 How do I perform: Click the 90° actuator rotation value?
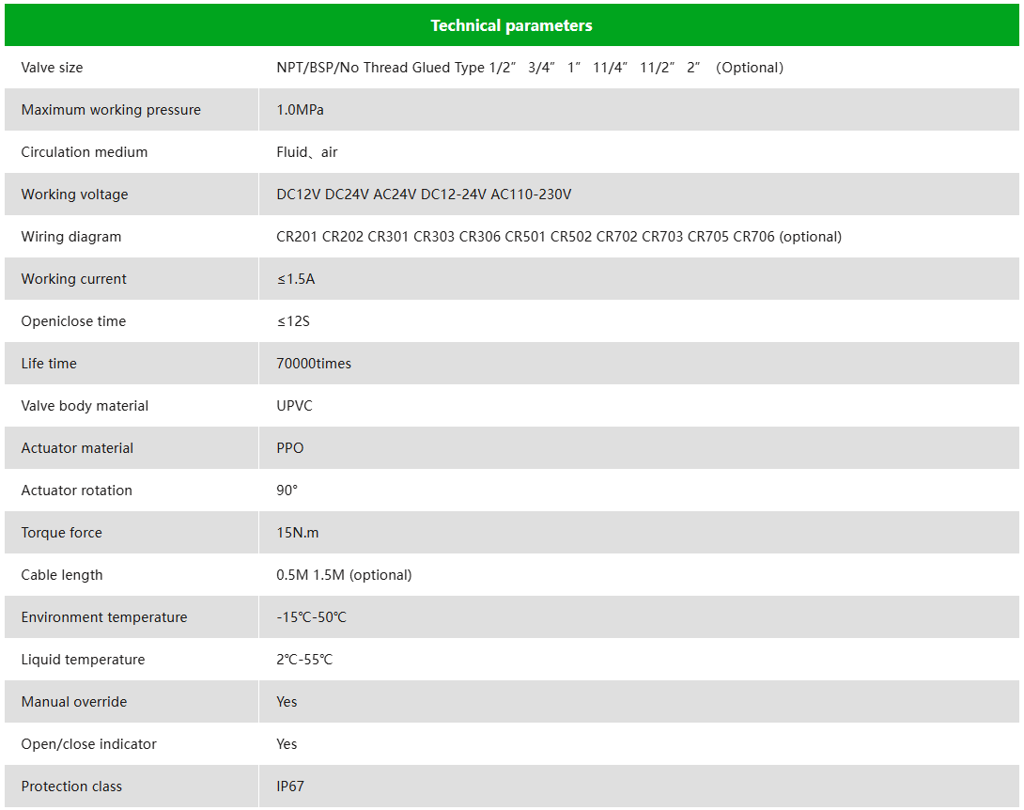click(x=287, y=491)
